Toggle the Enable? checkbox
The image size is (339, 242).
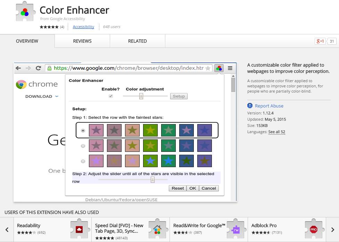tap(111, 96)
